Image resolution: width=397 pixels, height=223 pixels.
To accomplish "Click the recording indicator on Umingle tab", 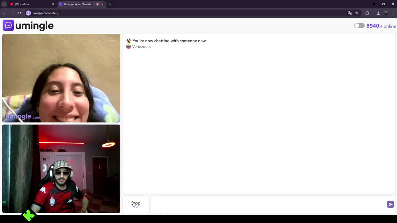I will [97, 4].
